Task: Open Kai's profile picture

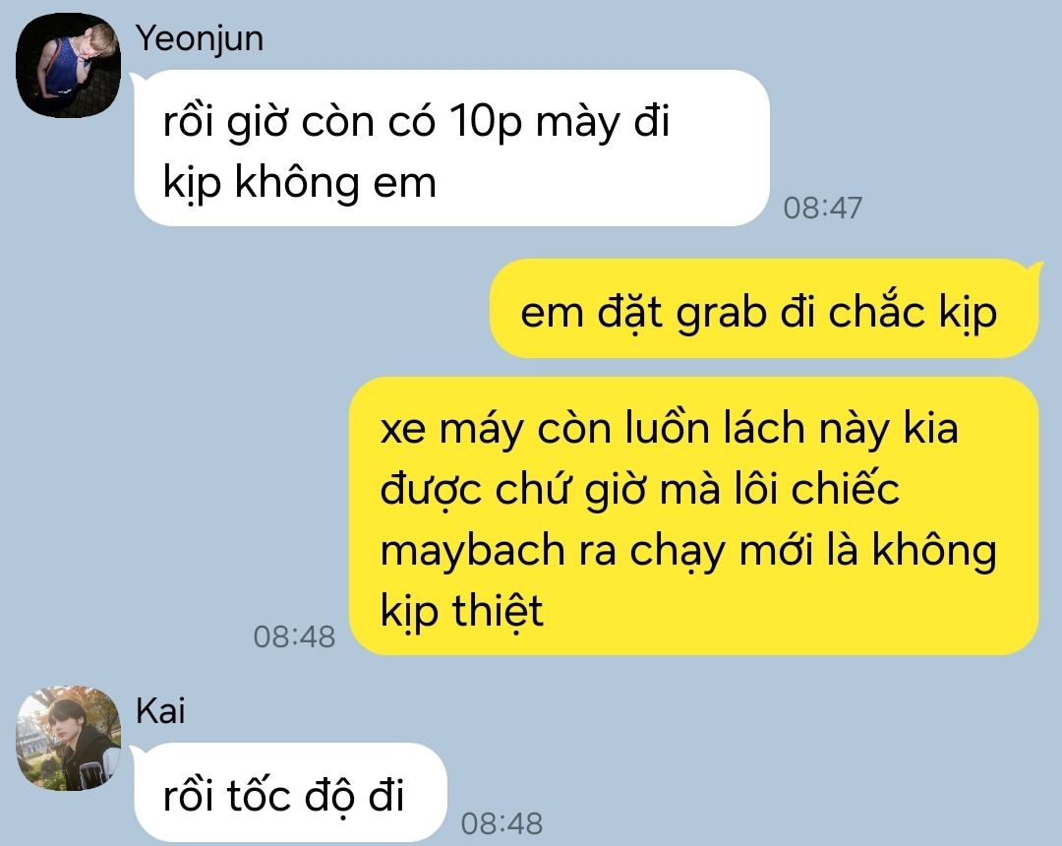Action: click(x=68, y=739)
